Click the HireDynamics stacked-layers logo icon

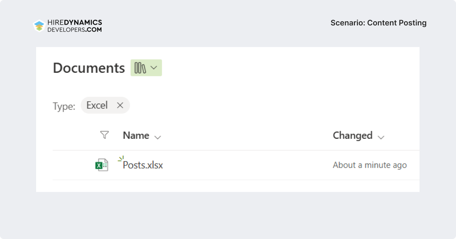click(39, 25)
